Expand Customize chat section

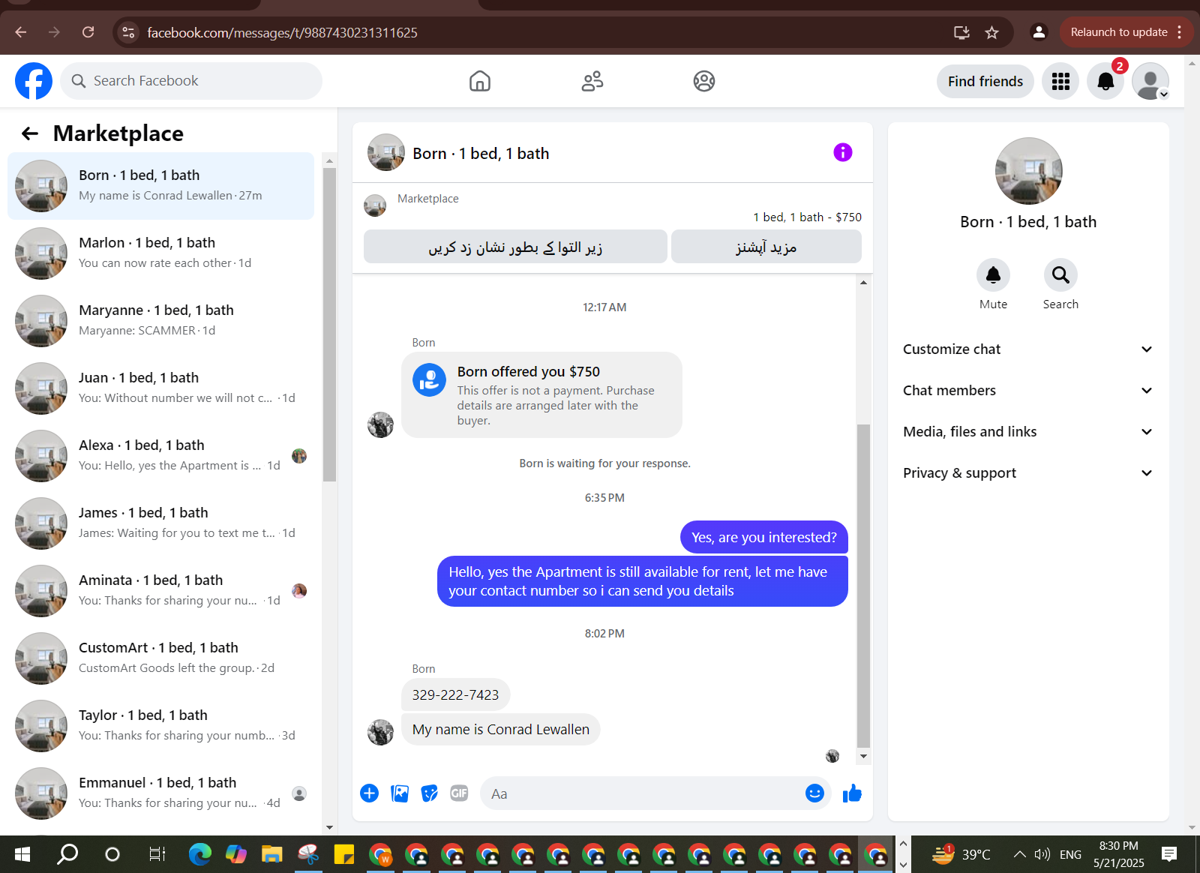click(x=1028, y=349)
